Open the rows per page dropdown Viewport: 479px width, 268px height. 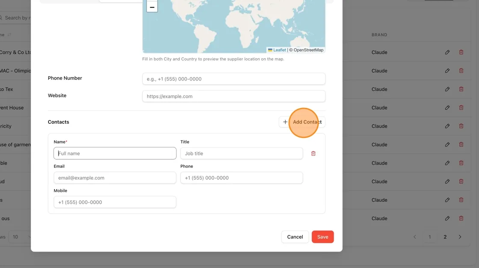pos(20,237)
